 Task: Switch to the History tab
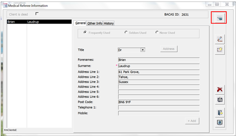tap(109, 23)
